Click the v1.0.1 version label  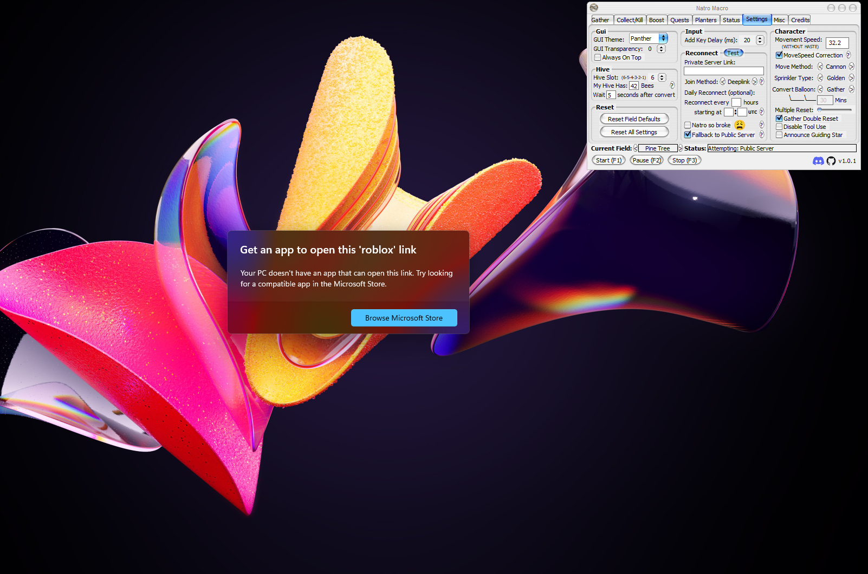point(847,161)
